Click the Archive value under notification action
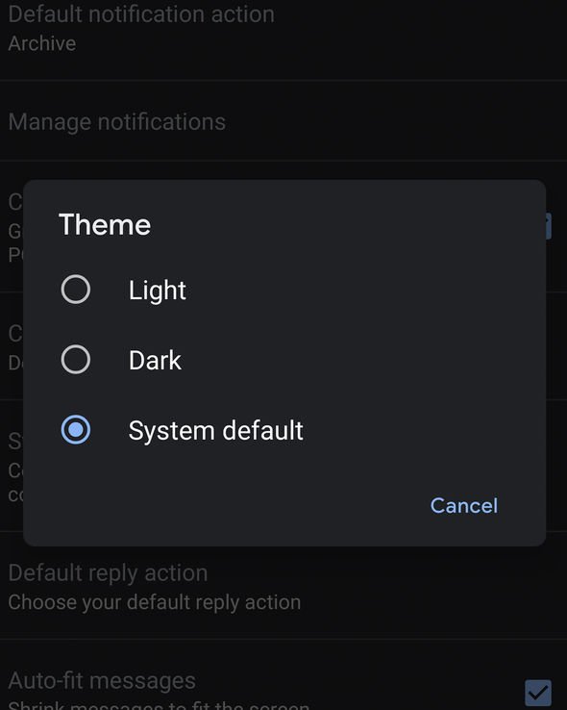Viewport: 567px width, 710px height. (x=42, y=43)
